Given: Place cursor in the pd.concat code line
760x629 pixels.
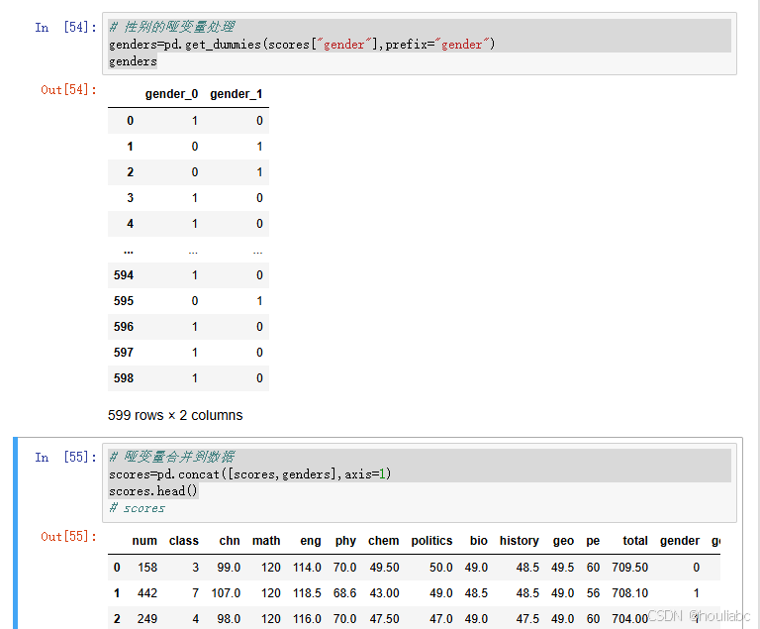Looking at the screenshot, I should [x=250, y=474].
